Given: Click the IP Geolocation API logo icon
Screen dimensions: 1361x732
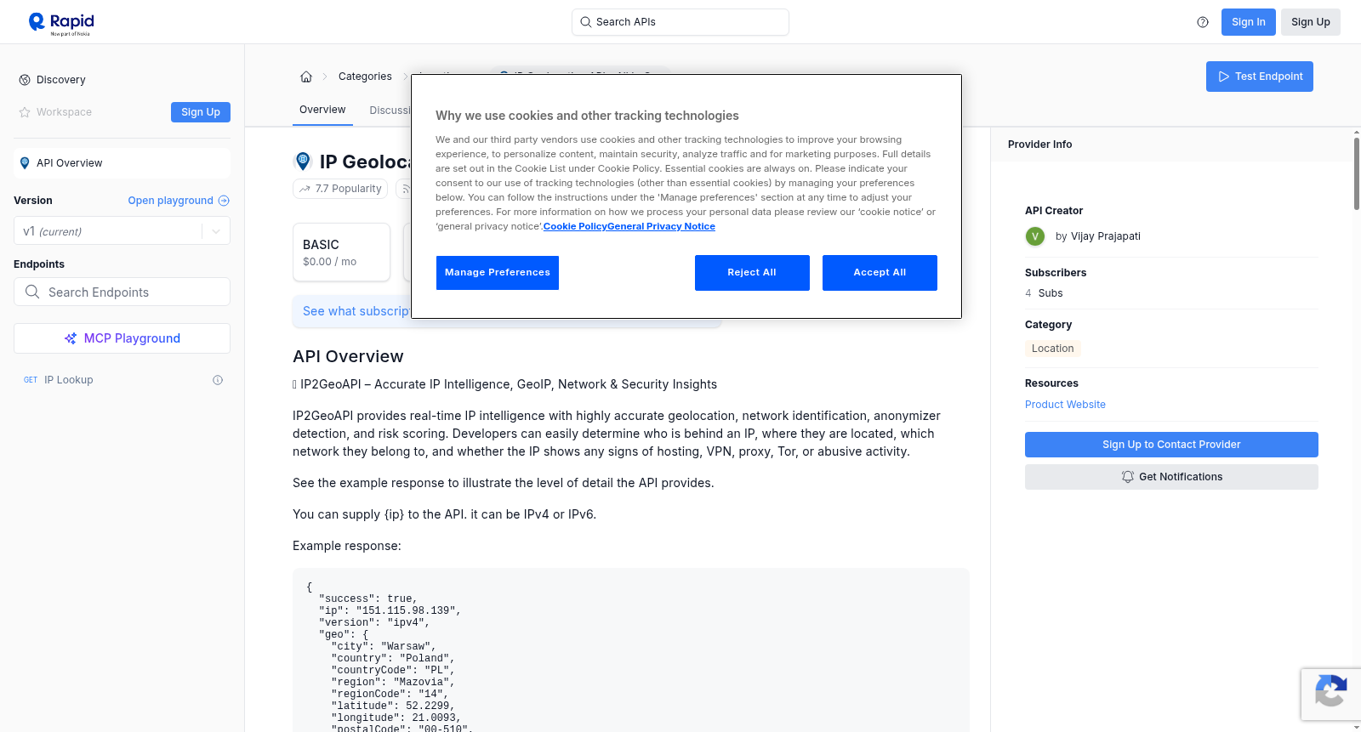Looking at the screenshot, I should pyautogui.click(x=303, y=162).
